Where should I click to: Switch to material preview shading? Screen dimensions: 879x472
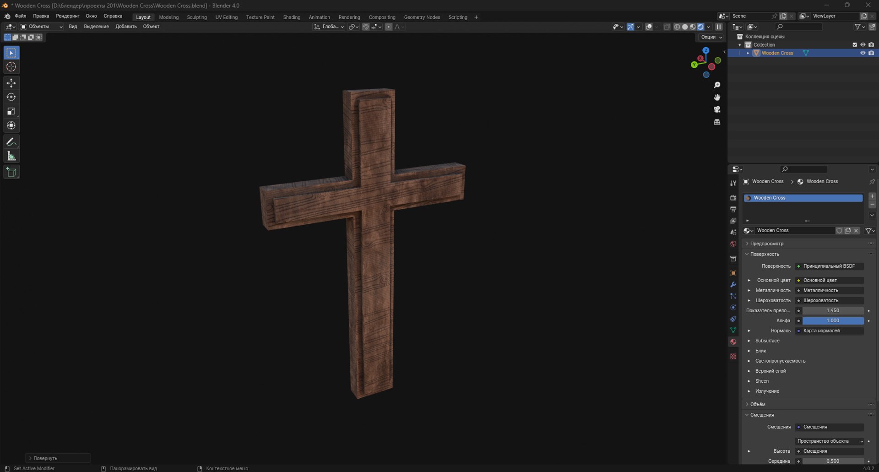(x=693, y=27)
